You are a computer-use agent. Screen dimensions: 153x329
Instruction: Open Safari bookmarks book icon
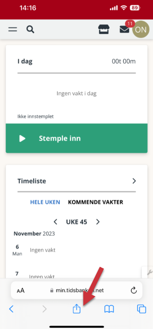pos(109,309)
